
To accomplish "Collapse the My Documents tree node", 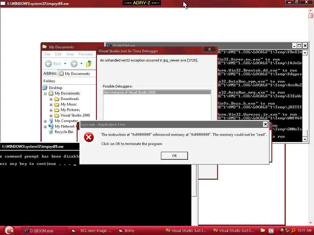I will pos(45,94).
